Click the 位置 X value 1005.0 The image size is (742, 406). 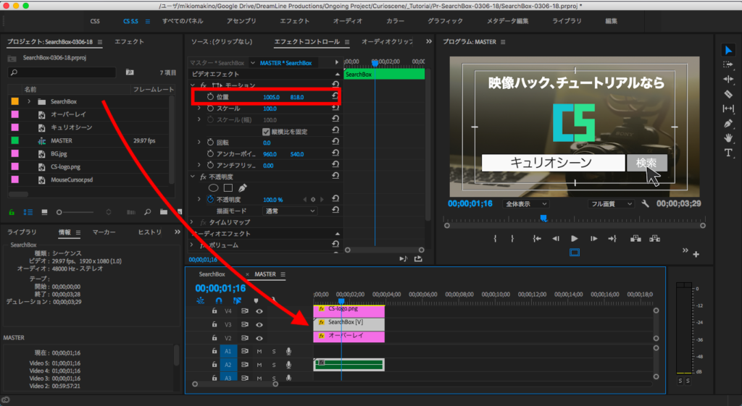tap(272, 96)
